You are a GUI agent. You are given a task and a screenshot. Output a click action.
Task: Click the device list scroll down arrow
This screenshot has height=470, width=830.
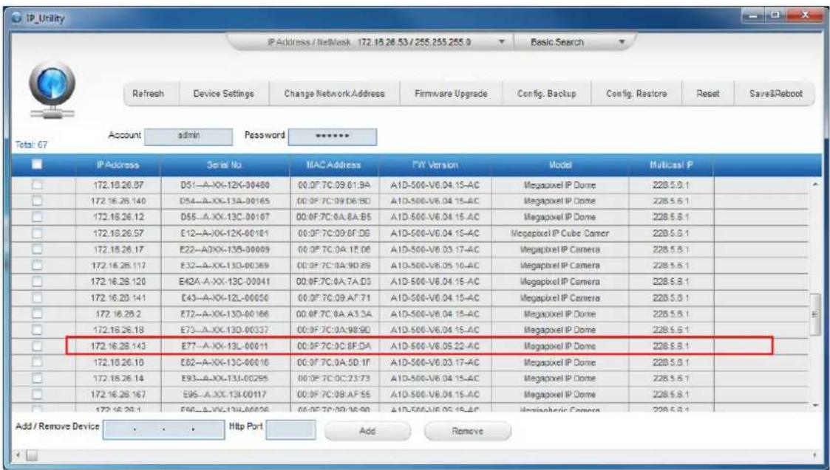click(816, 406)
